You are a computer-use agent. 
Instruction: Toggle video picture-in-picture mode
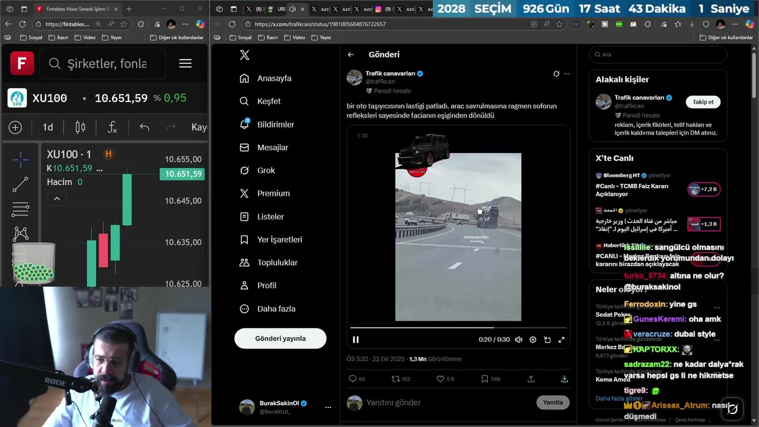coord(547,340)
